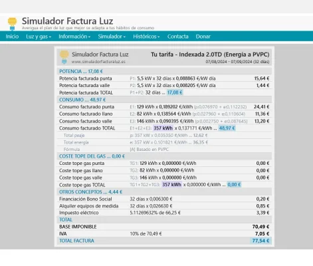Click the 0,85 € amount
This screenshot has height=266, width=313.
pos(262,206)
